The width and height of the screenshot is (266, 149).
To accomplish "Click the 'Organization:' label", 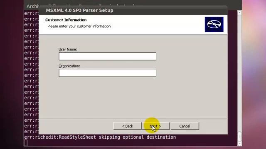I will (x=69, y=66).
